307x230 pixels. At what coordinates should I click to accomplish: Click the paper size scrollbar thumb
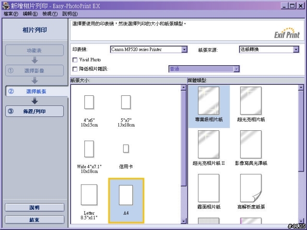coord(183,138)
